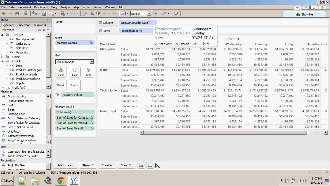This screenshot has width=330, height=186.
Task: Select the Order Date dimension
Action: tap(23, 44)
